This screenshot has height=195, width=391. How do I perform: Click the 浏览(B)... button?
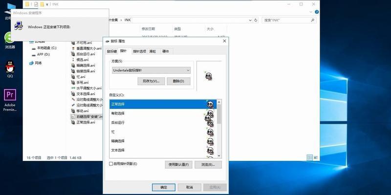coord(208,165)
